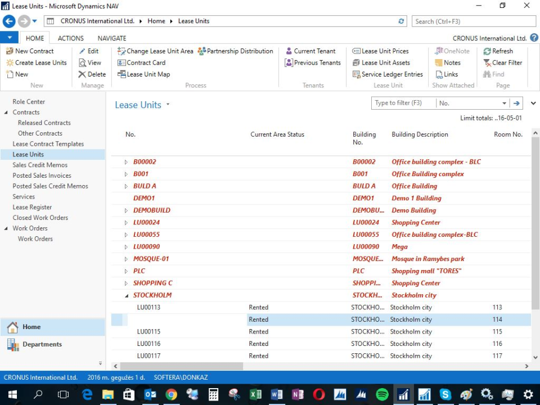Click the Edit pencil action

(x=89, y=51)
